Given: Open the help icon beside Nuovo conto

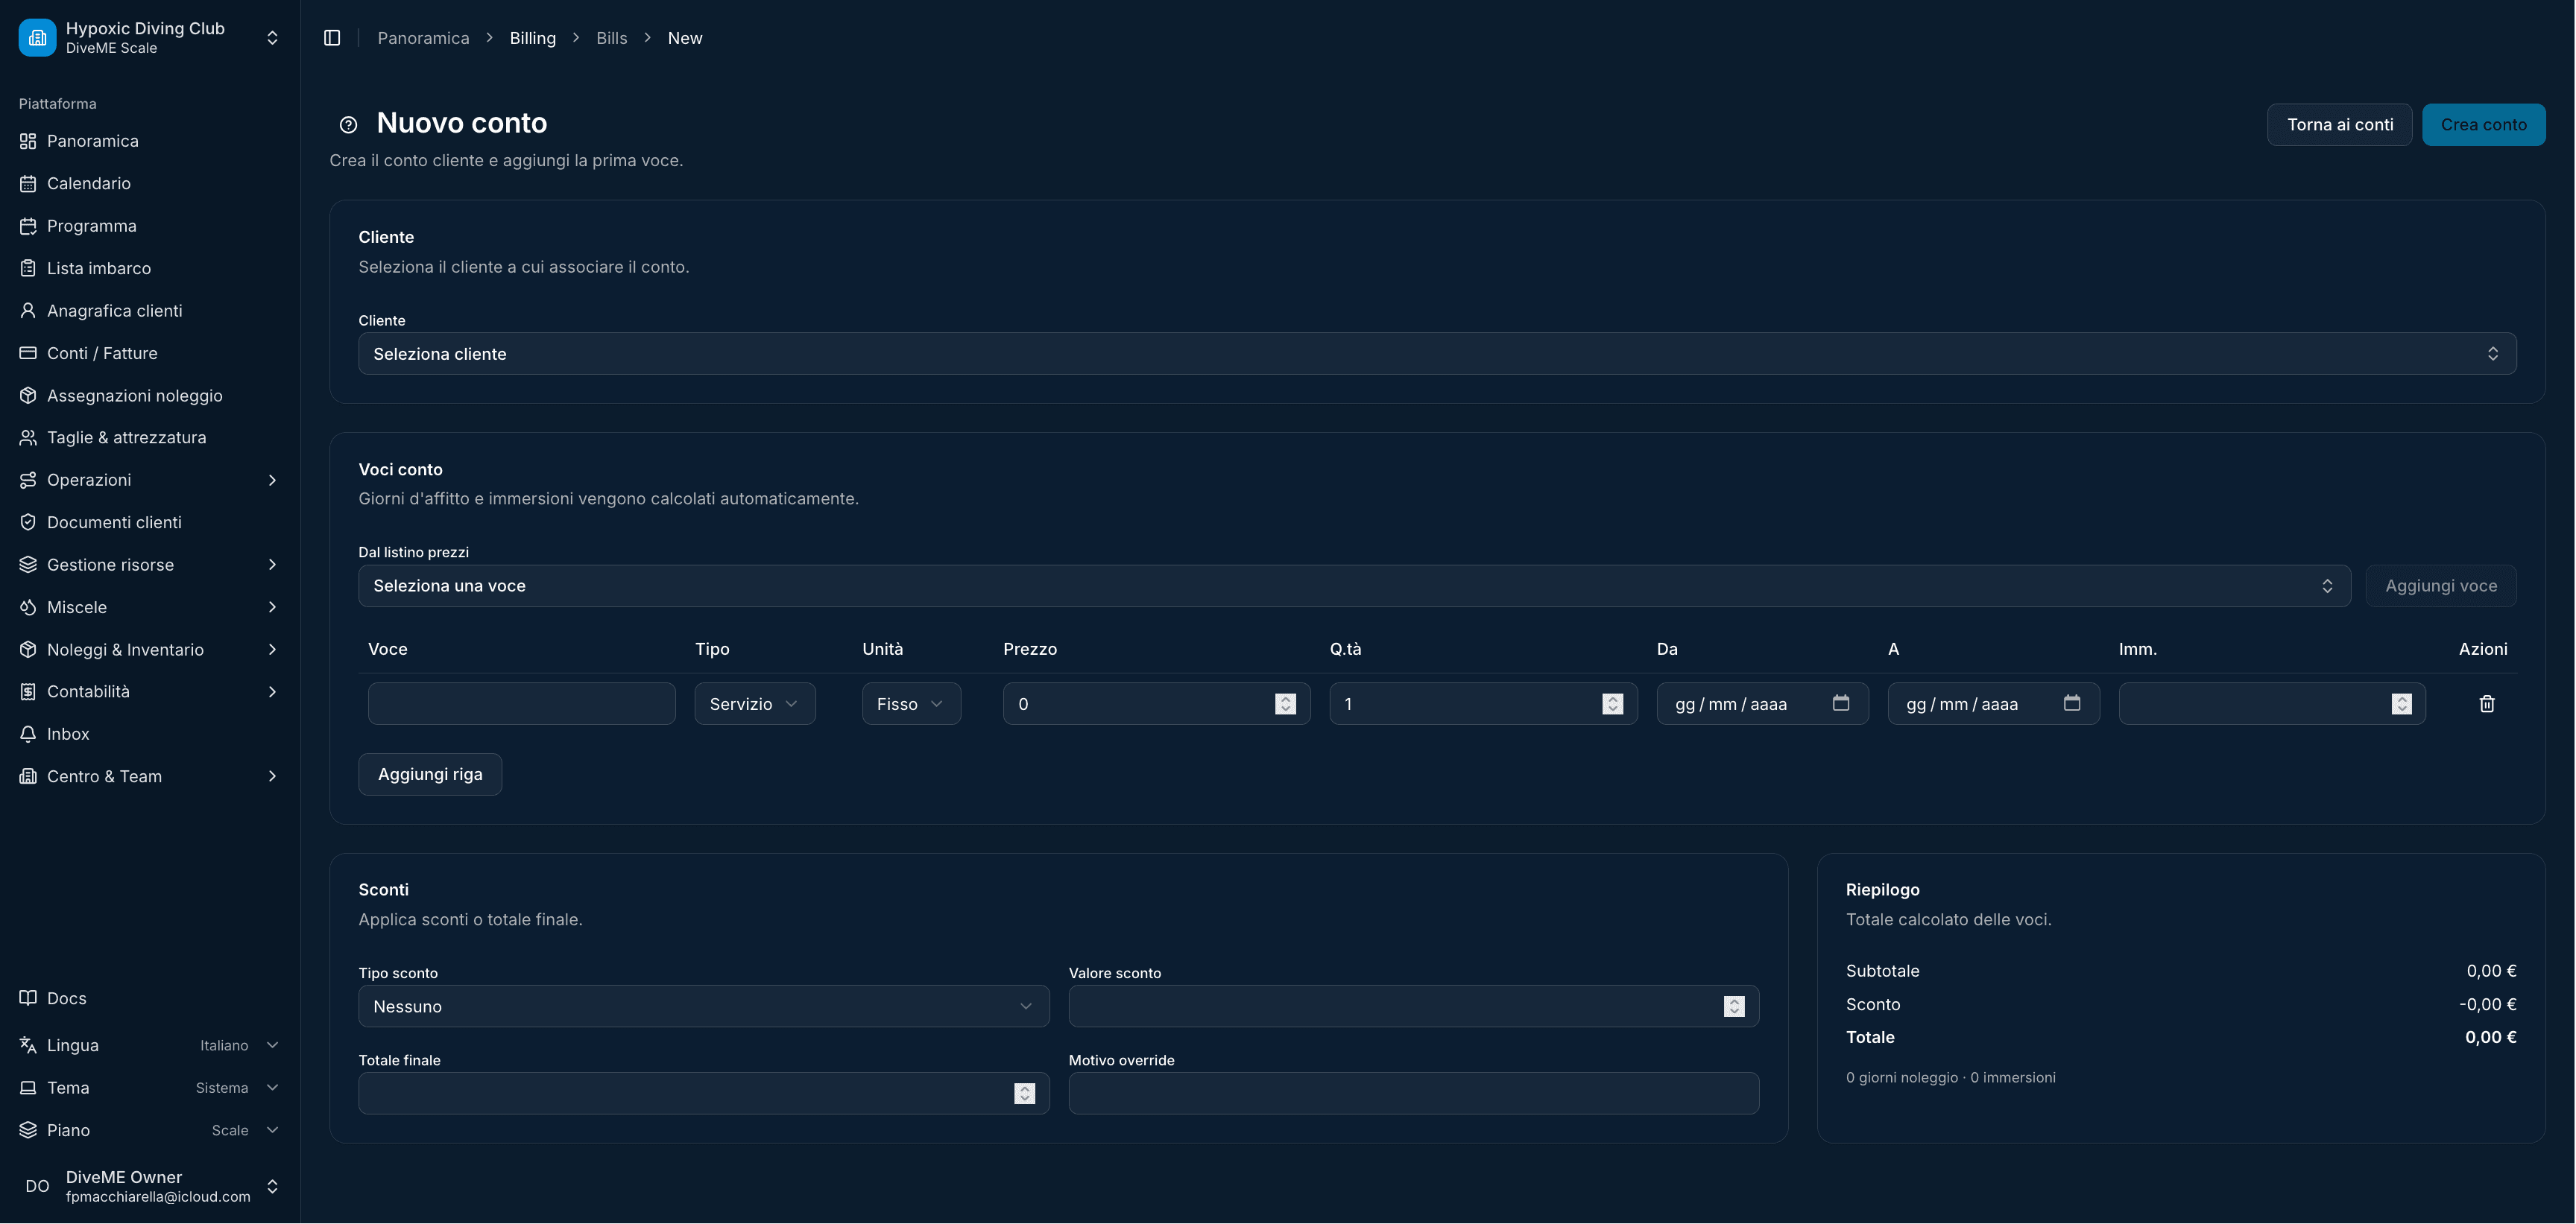Looking at the screenshot, I should pos(348,125).
